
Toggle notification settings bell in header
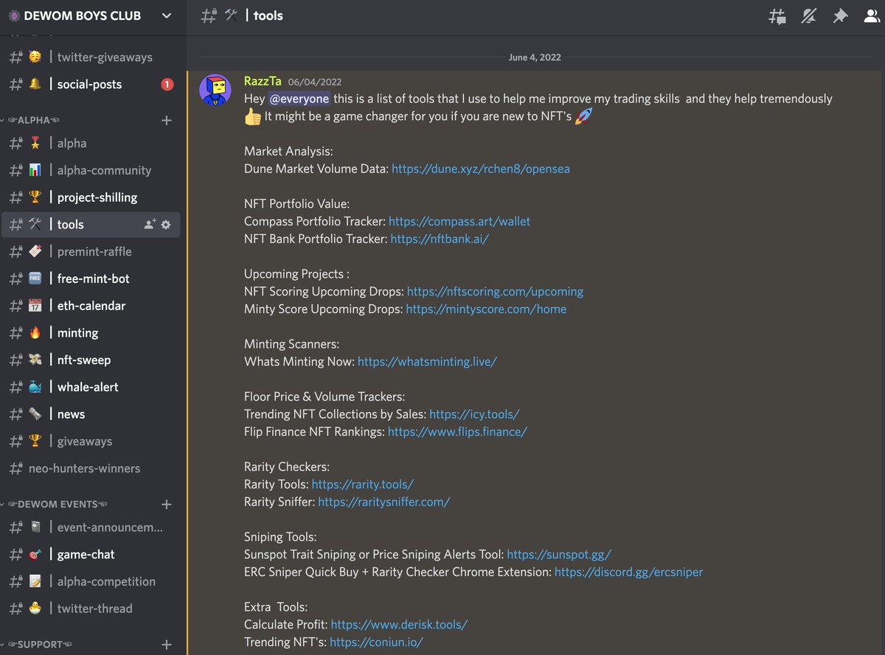809,16
